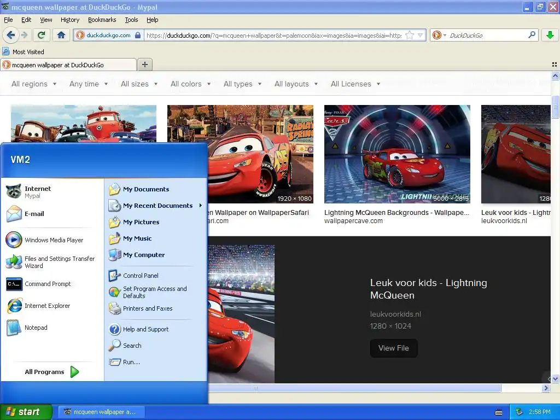Open the All types filter dropdown
This screenshot has width=560, height=420.
(x=242, y=84)
